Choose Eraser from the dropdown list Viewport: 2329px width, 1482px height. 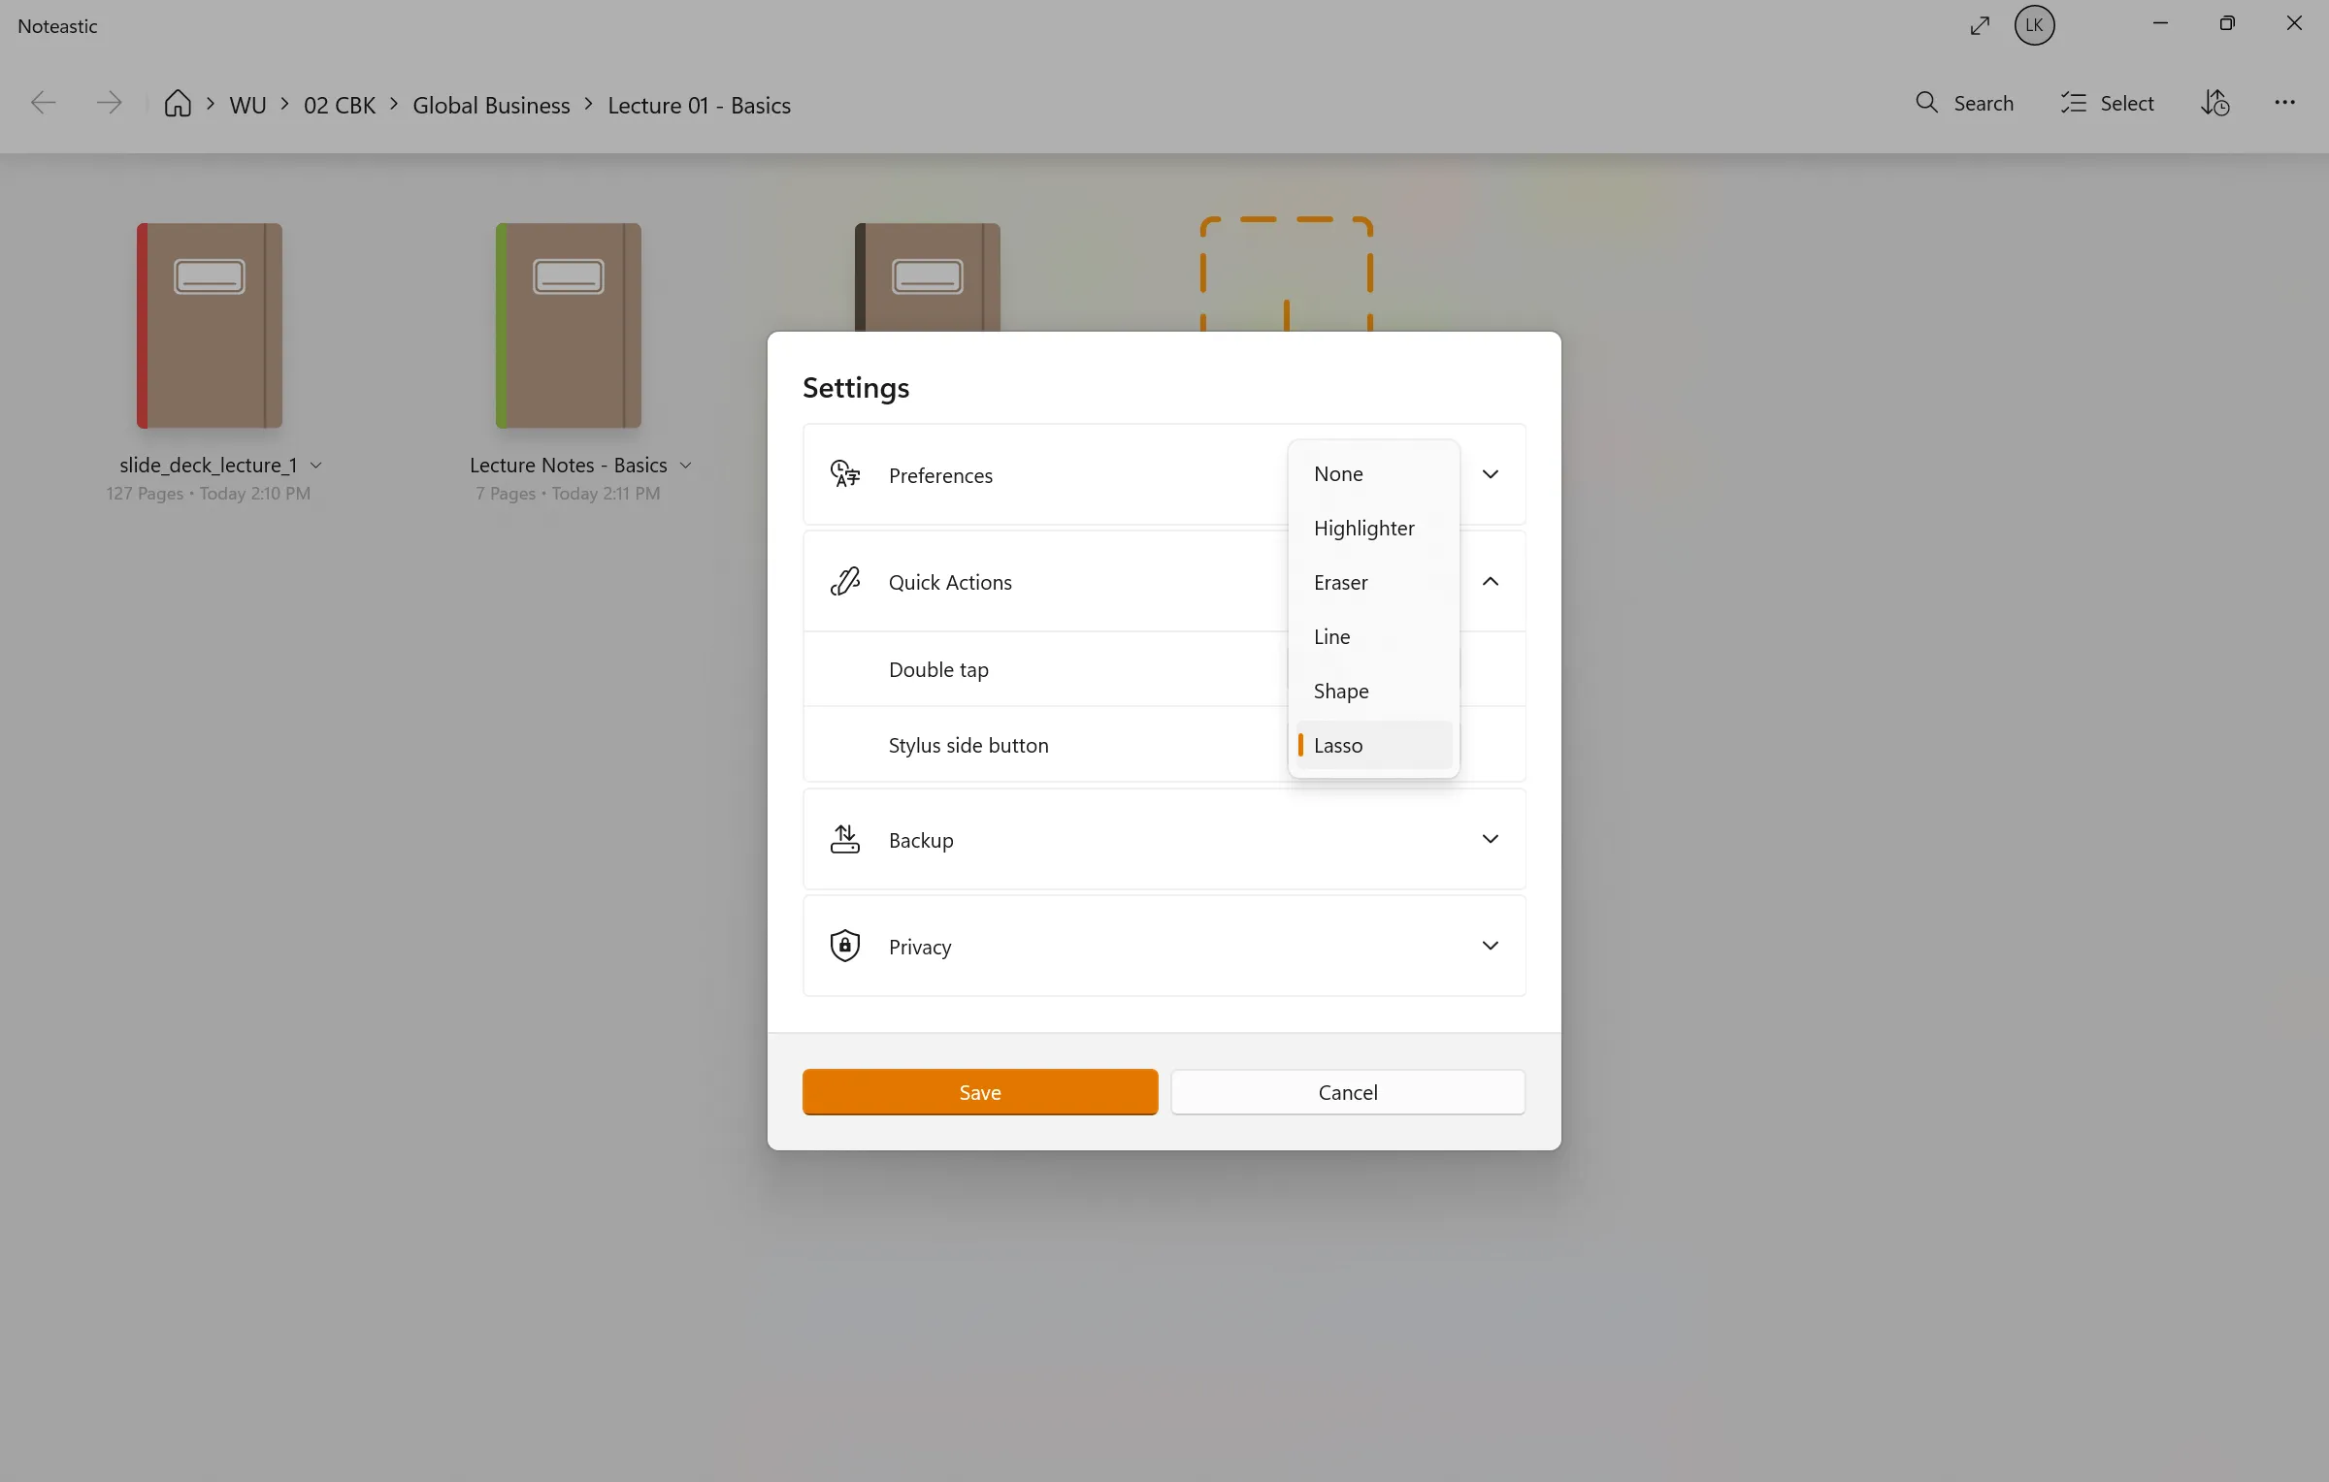pos(1374,582)
